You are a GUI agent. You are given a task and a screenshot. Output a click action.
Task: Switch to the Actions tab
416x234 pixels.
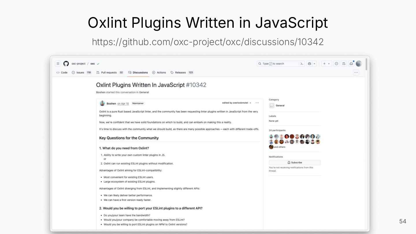click(159, 73)
